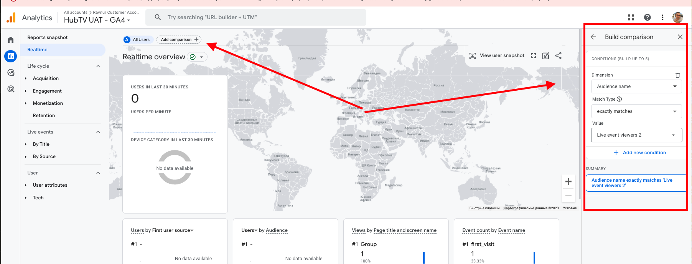Click the Add comparison button

179,39
